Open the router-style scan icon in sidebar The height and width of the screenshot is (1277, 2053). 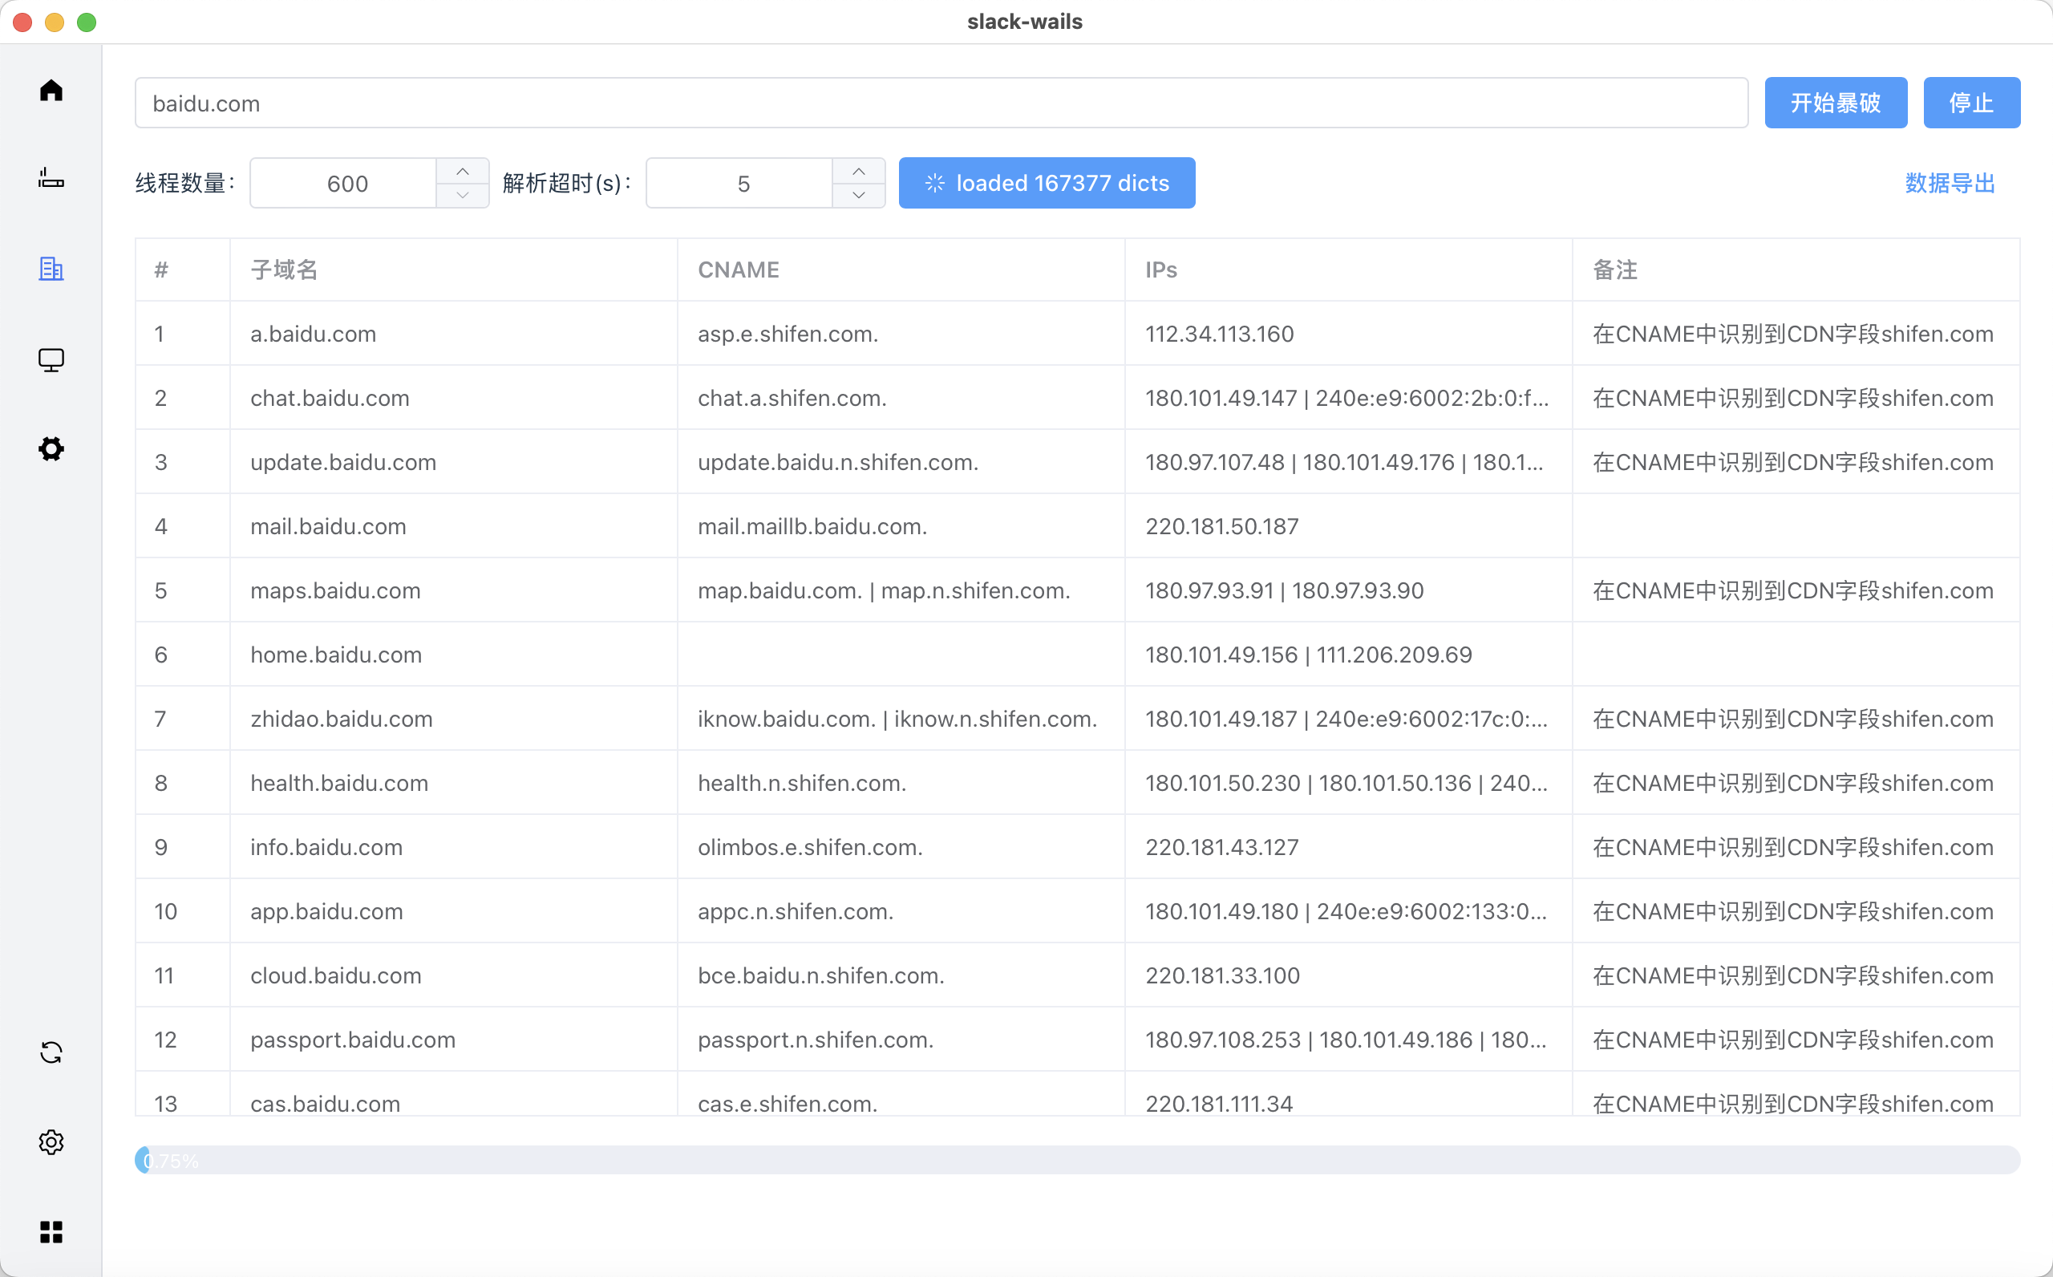pos(51,178)
